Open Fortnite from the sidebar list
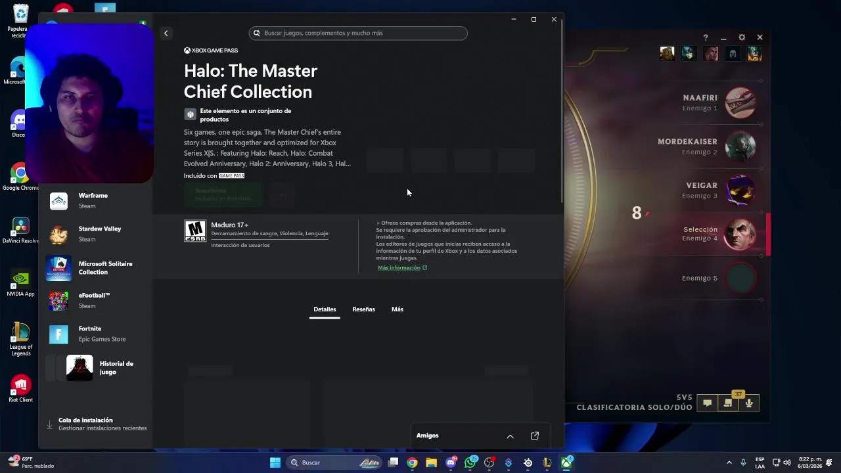The width and height of the screenshot is (841, 473). tap(95, 334)
